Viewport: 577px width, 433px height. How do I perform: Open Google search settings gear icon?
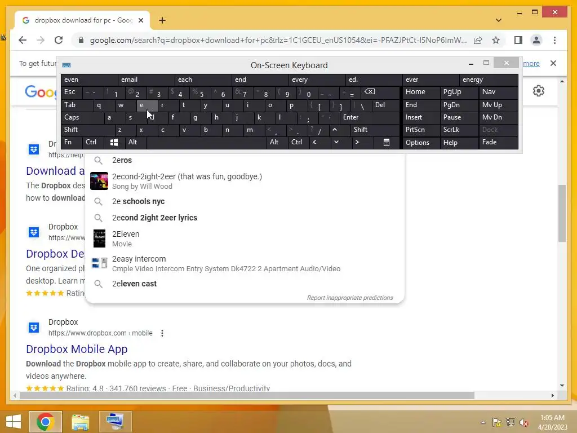click(x=538, y=91)
